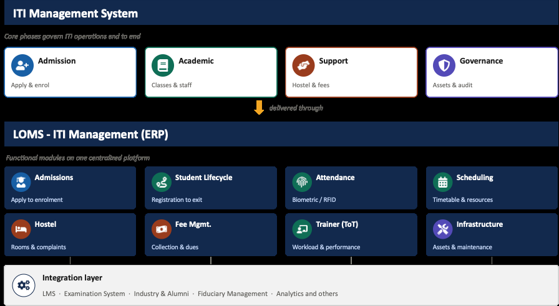Click the Integration layer heading

click(72, 278)
